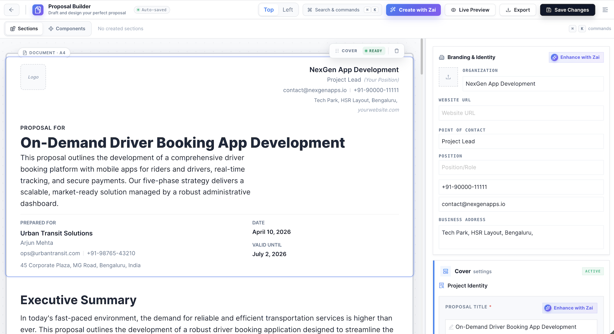Click the back arrow button

[x=12, y=10]
